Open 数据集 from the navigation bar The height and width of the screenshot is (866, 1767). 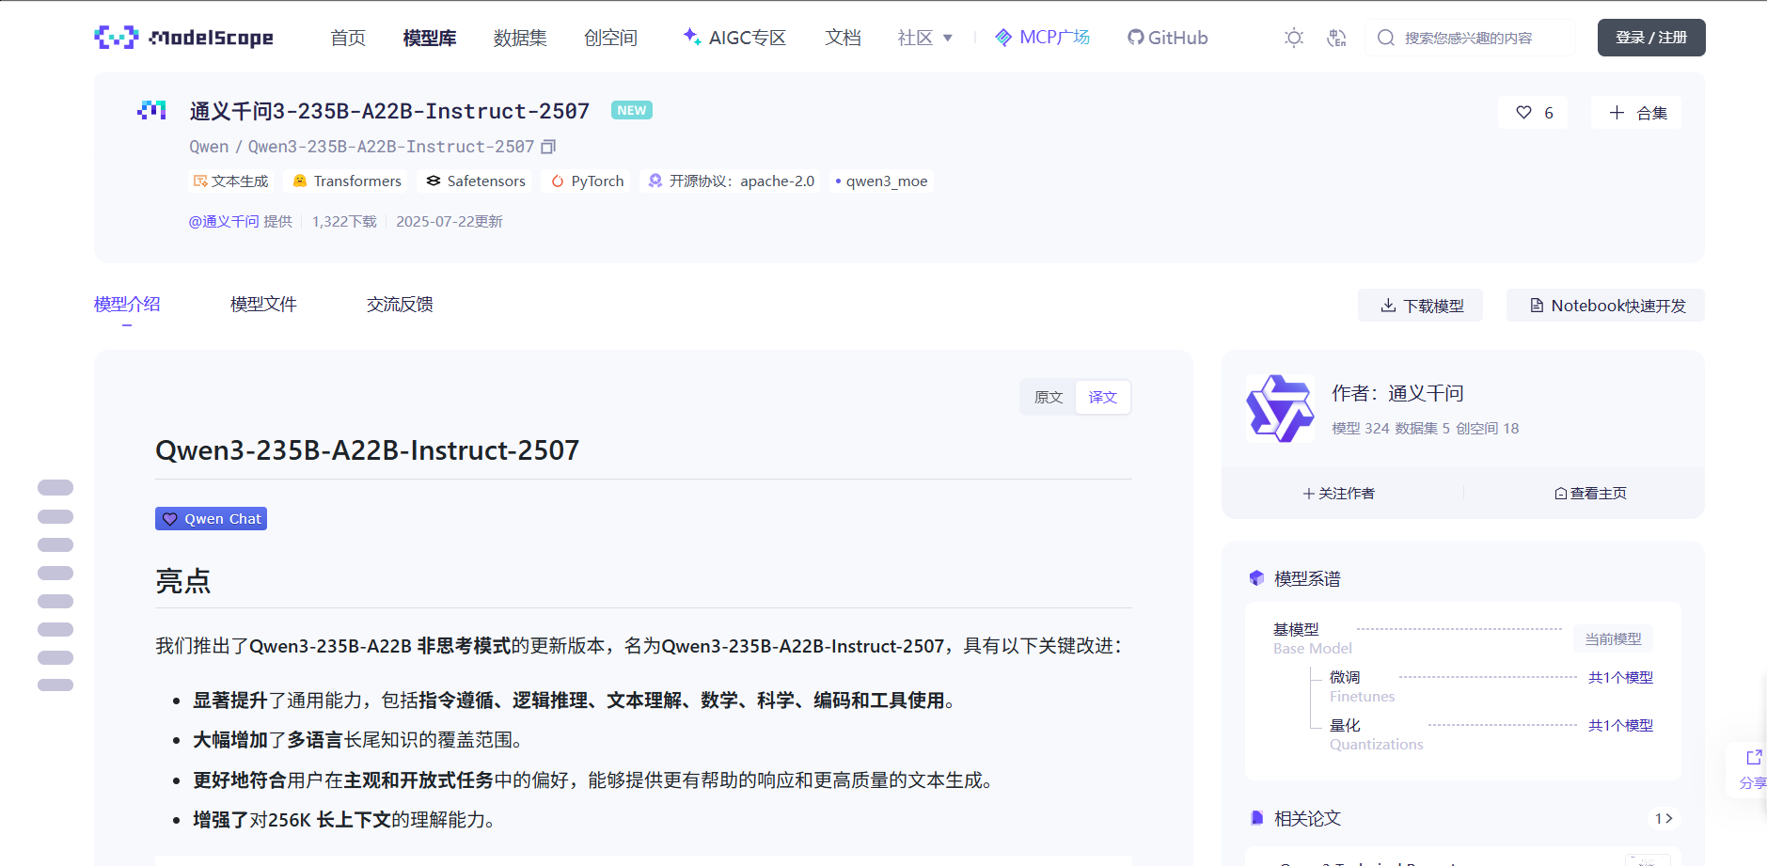click(519, 38)
